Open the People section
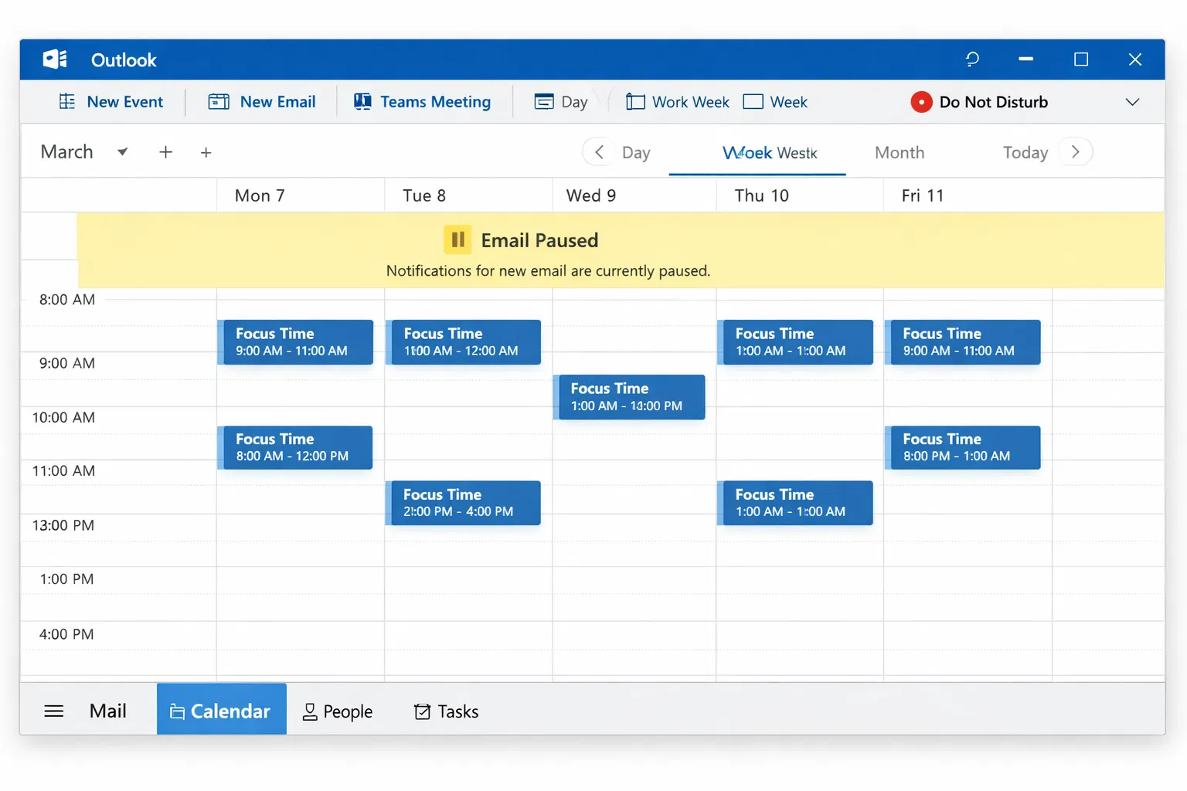Screen dimensions: 1187x791 point(338,711)
